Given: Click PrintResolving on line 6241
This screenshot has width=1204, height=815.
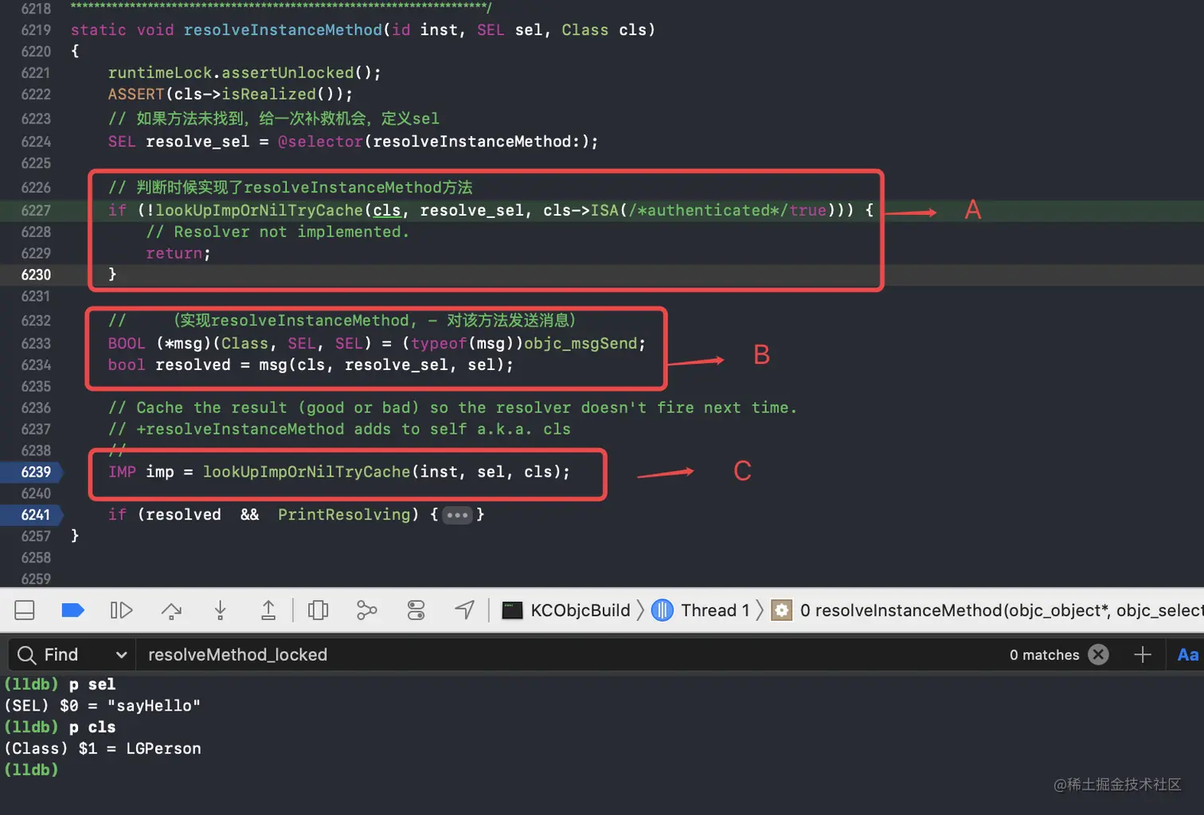Looking at the screenshot, I should [x=344, y=515].
